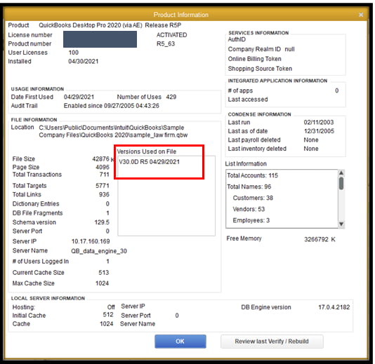Viewport: 375px width, 364px height.
Task: Close the Product Information dialog
Action: [361, 15]
